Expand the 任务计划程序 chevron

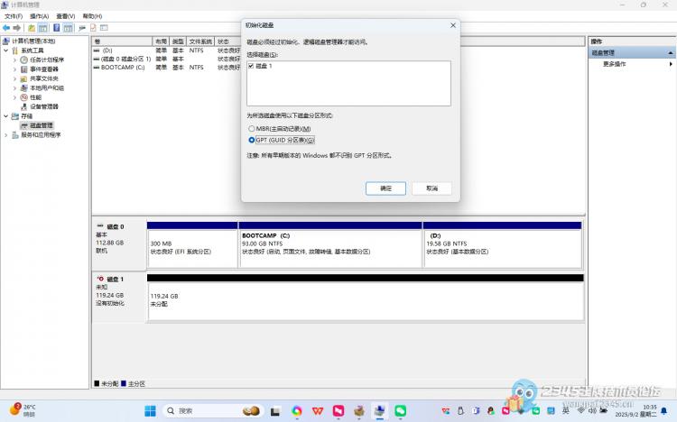pyautogui.click(x=15, y=60)
